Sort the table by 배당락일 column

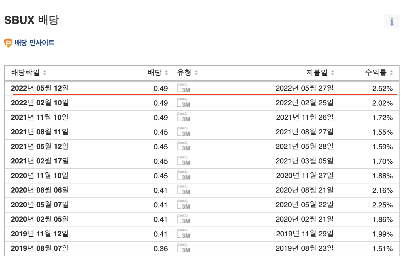tap(28, 73)
